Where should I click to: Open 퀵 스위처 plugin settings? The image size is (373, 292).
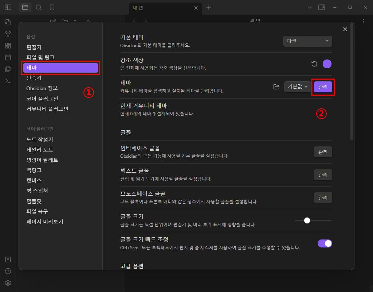[60, 191]
